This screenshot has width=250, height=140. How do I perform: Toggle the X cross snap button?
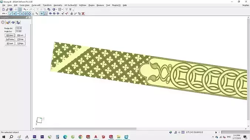coord(22,14)
